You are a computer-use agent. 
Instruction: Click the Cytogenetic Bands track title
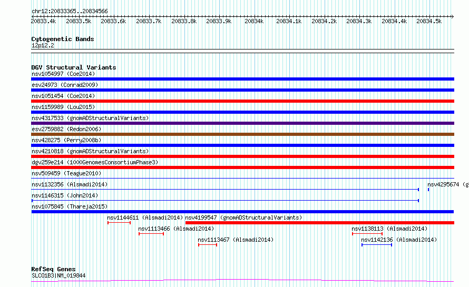point(63,39)
